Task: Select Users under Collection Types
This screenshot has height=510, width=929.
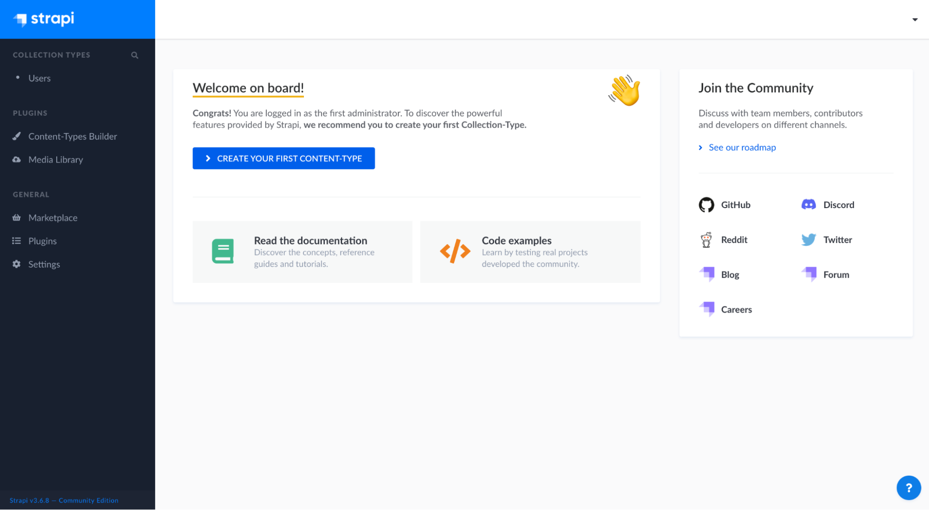Action: pos(40,78)
